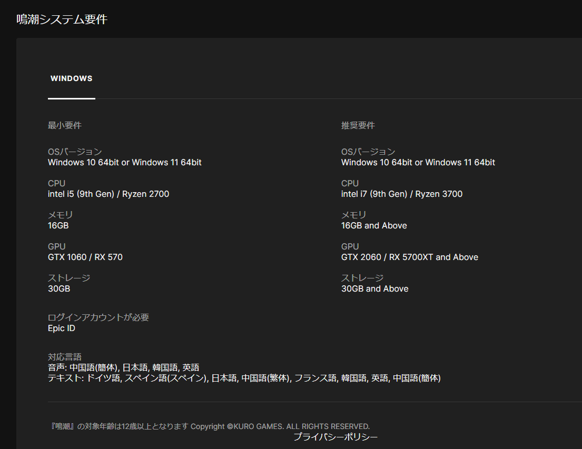
Task: Click the minimum GPU text GTX 1060 / RX 570
Action: (x=85, y=257)
